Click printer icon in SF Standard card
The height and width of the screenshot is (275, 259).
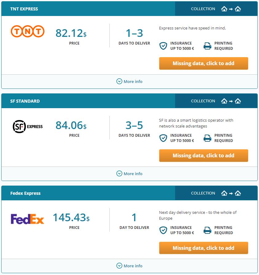pos(207,138)
